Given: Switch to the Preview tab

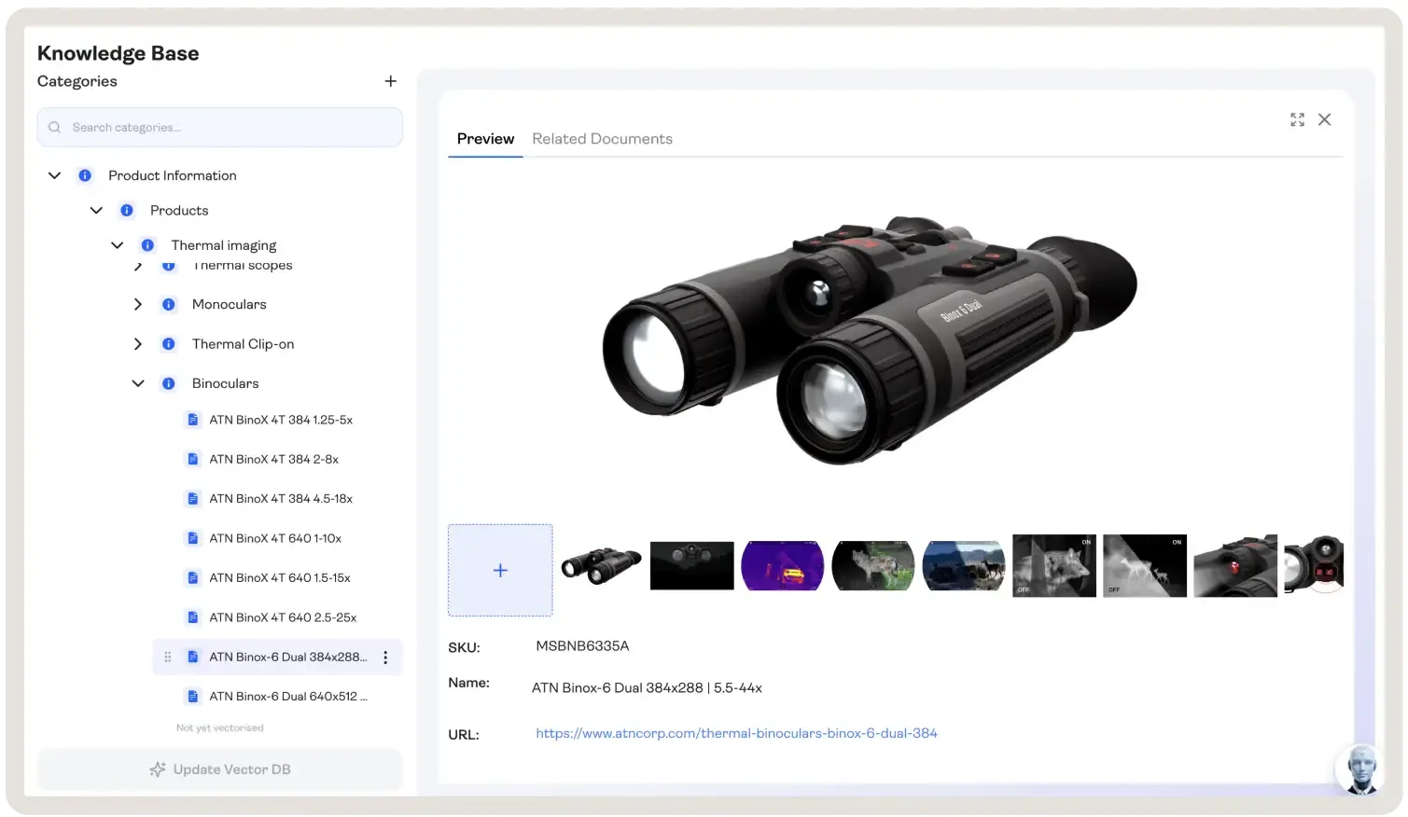Looking at the screenshot, I should 485,139.
